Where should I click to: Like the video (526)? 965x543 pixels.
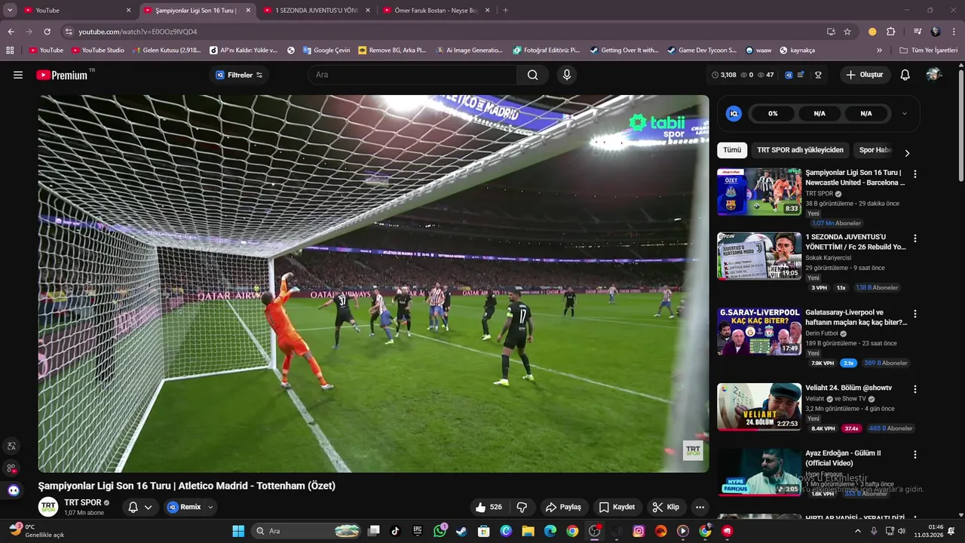[x=489, y=507]
